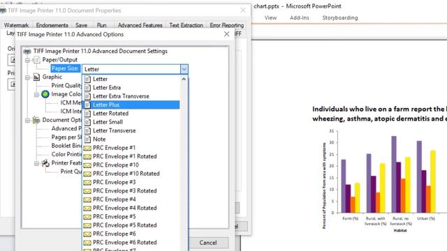Image resolution: width=447 pixels, height=251 pixels.
Task: Click the Document Options icon
Action: [36, 120]
